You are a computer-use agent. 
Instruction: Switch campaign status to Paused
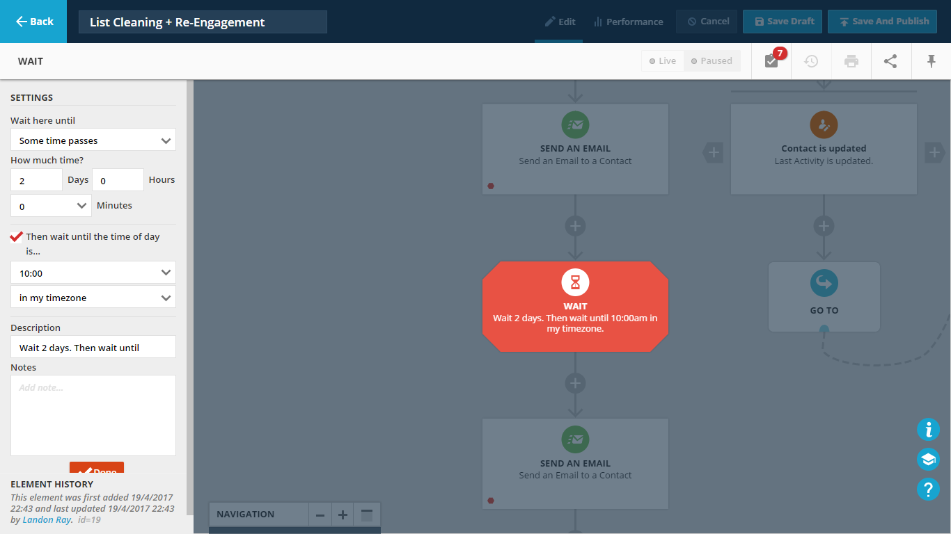click(x=711, y=61)
